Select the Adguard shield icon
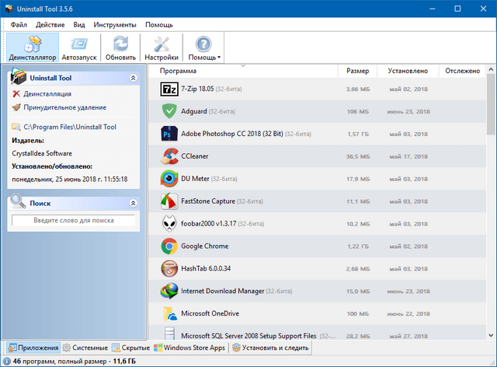This screenshot has width=497, height=367. tap(169, 111)
